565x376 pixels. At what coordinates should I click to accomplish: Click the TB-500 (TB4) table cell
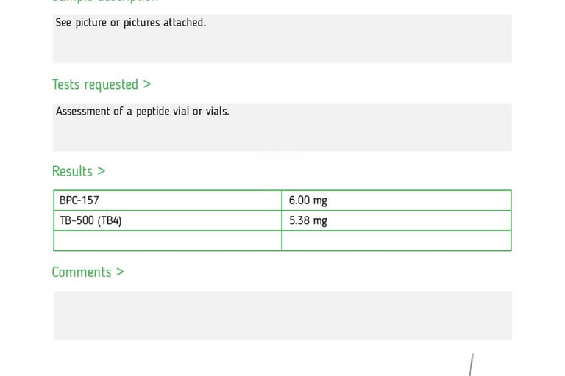tap(168, 220)
